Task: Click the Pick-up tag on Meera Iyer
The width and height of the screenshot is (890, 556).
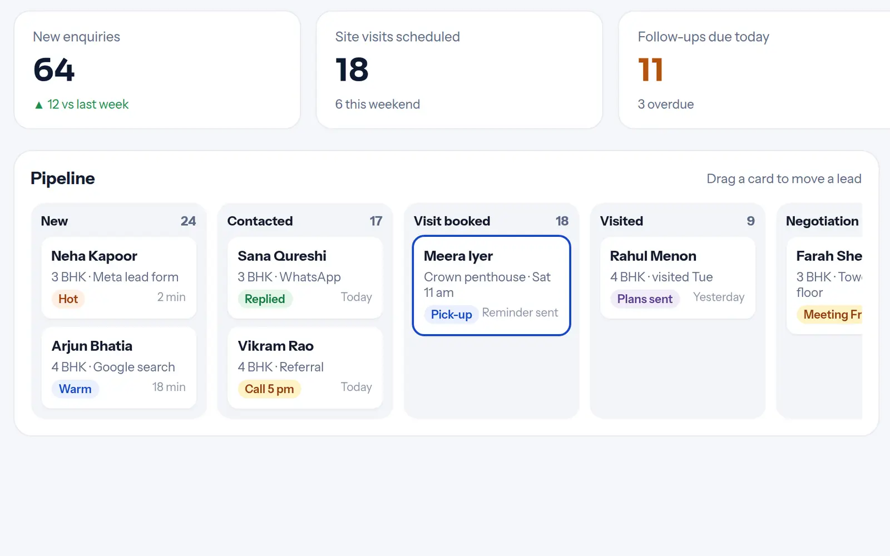Action: 451,315
